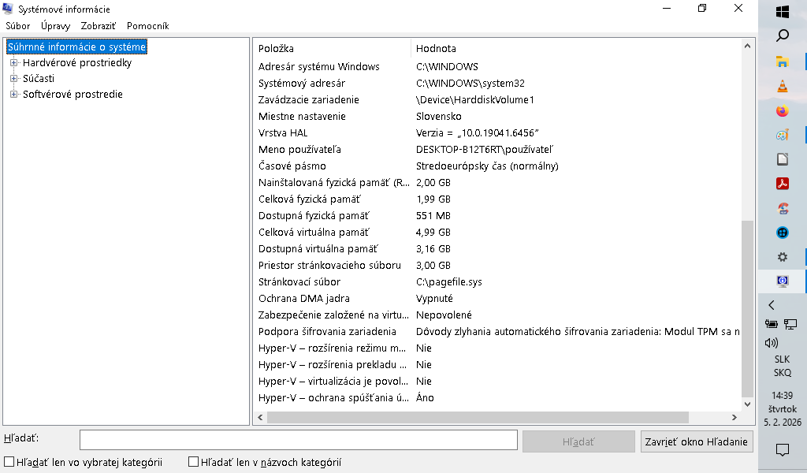The width and height of the screenshot is (807, 473).
Task: Select Celková fyzická pamäť row
Action: pos(497,199)
